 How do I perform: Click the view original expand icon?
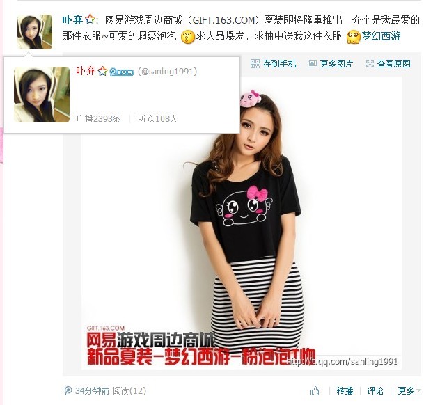coord(370,64)
